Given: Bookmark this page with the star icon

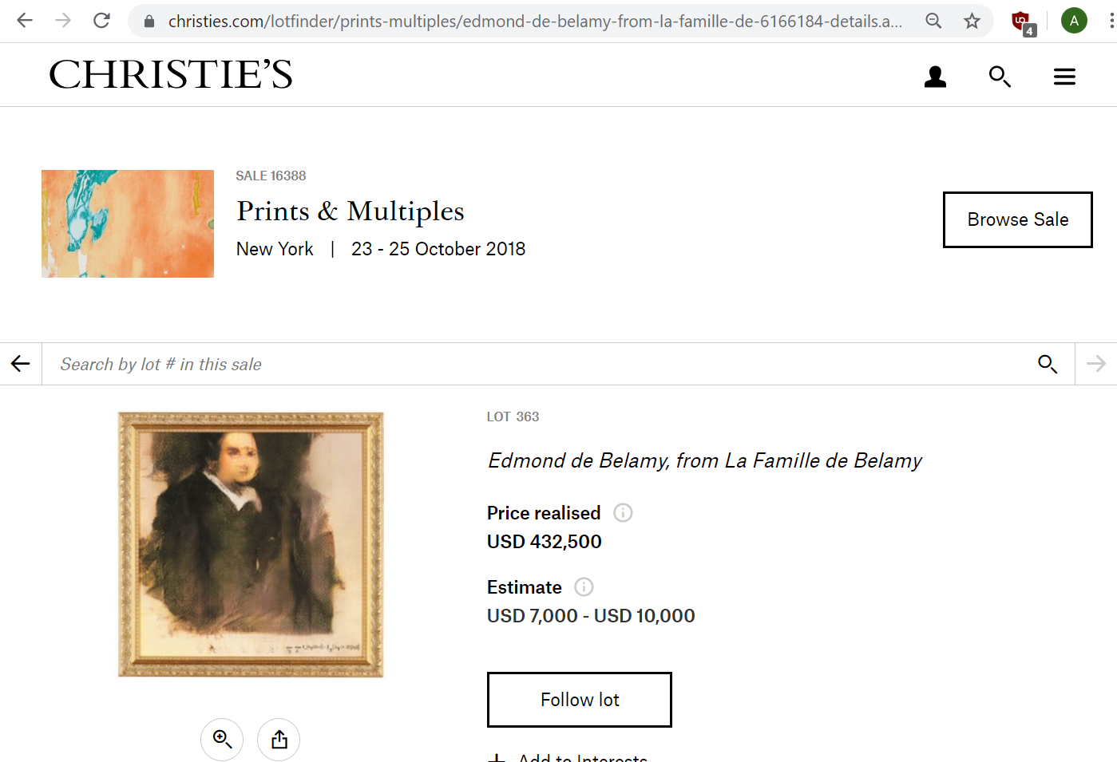Looking at the screenshot, I should click(x=972, y=21).
